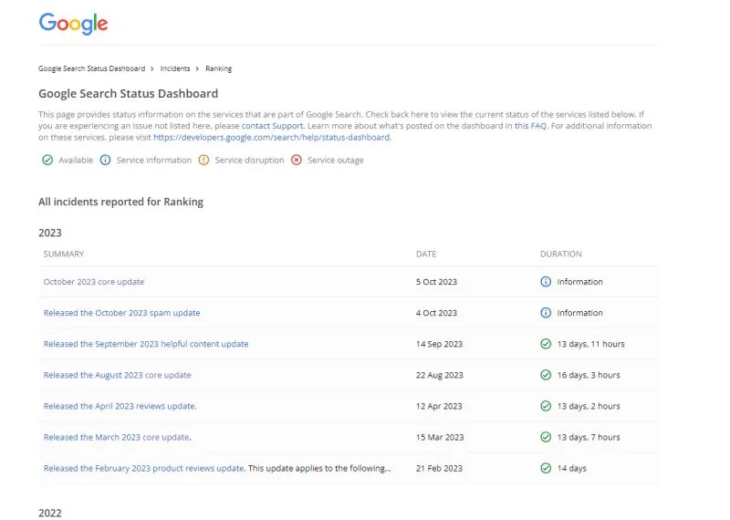Open September 2023 helpful content update incident
Viewport: 730px width, 520px height.
pos(146,344)
